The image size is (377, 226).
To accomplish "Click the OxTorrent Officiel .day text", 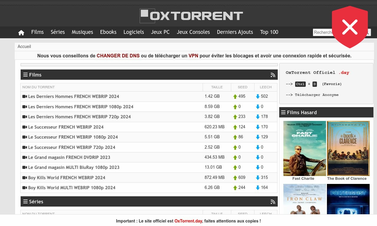I will click(318, 73).
